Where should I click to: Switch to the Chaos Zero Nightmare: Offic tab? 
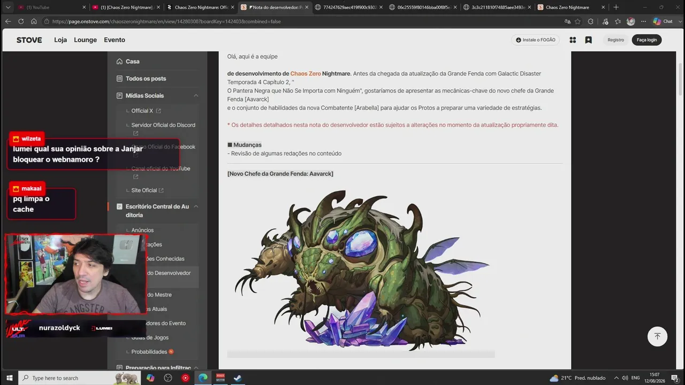click(200, 7)
